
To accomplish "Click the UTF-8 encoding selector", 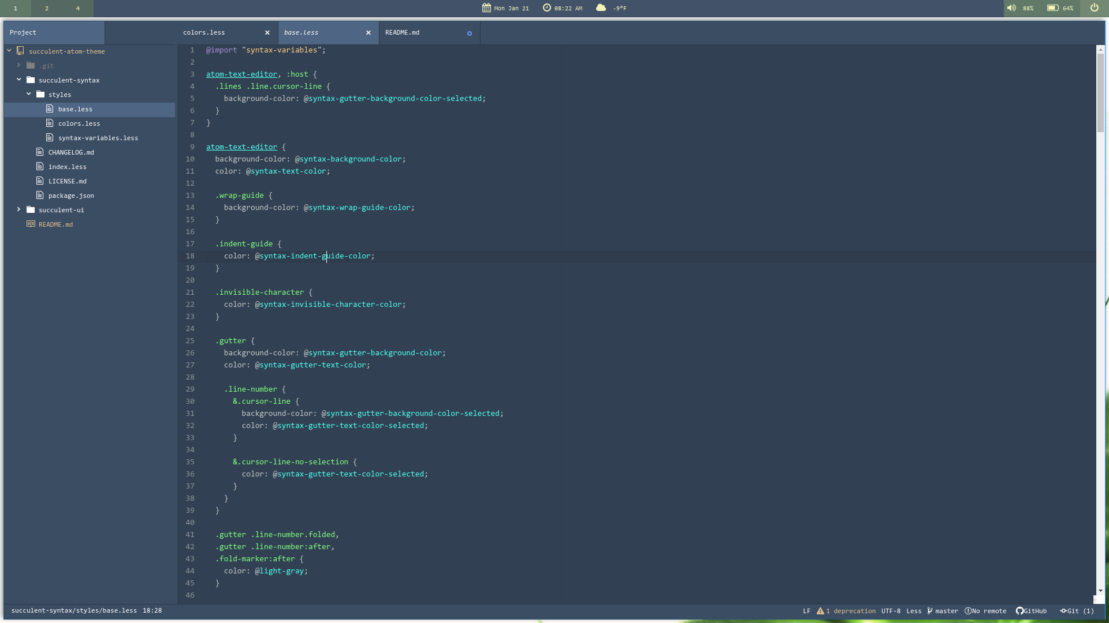I will 891,611.
